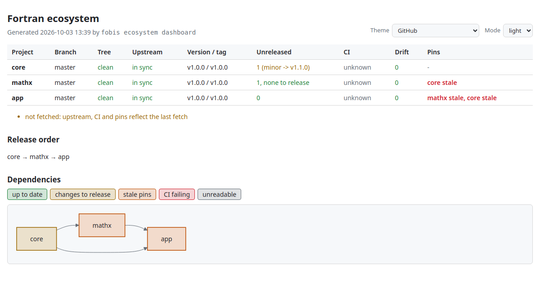Click the Tree column header
This screenshot has width=540, height=283.
104,52
